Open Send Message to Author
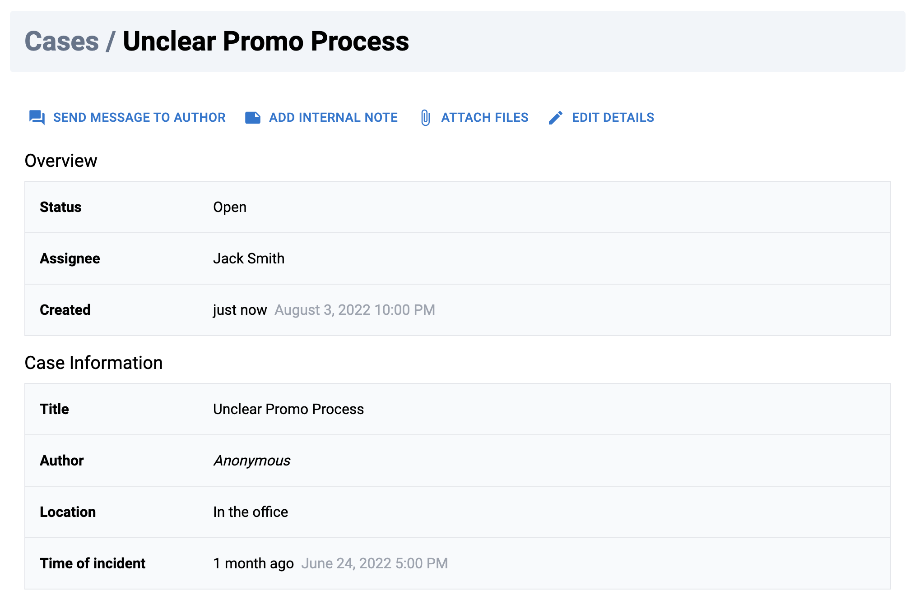920x599 pixels. pos(139,118)
